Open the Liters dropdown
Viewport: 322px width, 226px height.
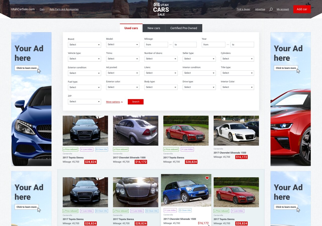161,73
